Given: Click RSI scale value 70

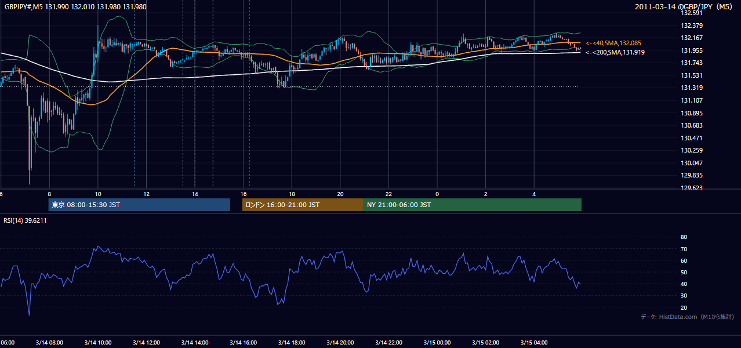Looking at the screenshot, I should point(684,249).
